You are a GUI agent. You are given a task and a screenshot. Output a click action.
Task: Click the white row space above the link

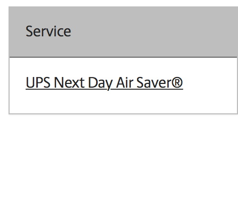tap(104, 67)
